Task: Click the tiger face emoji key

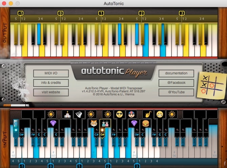Action: pyautogui.click(x=93, y=123)
